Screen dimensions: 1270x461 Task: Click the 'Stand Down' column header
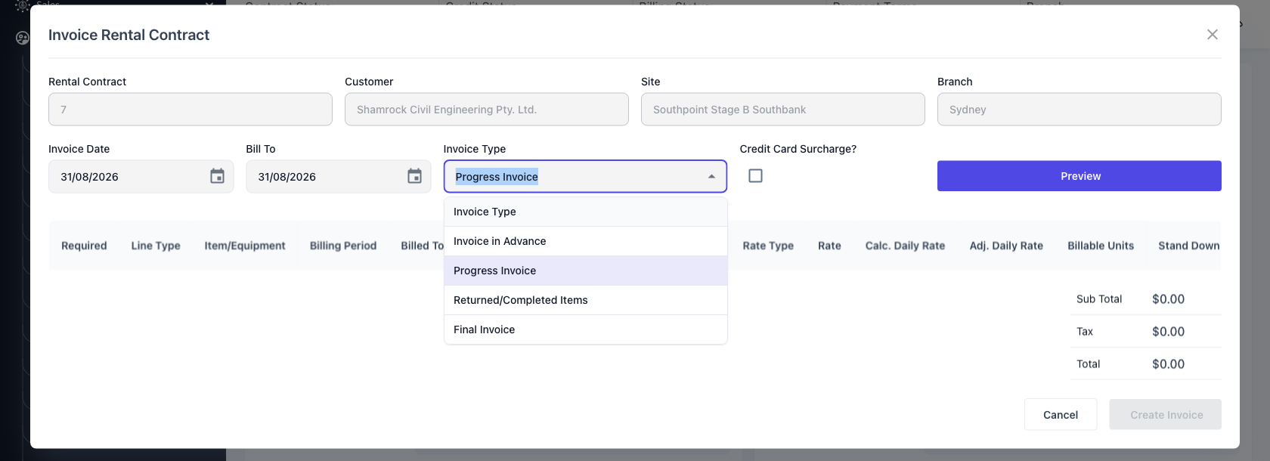point(1189,246)
